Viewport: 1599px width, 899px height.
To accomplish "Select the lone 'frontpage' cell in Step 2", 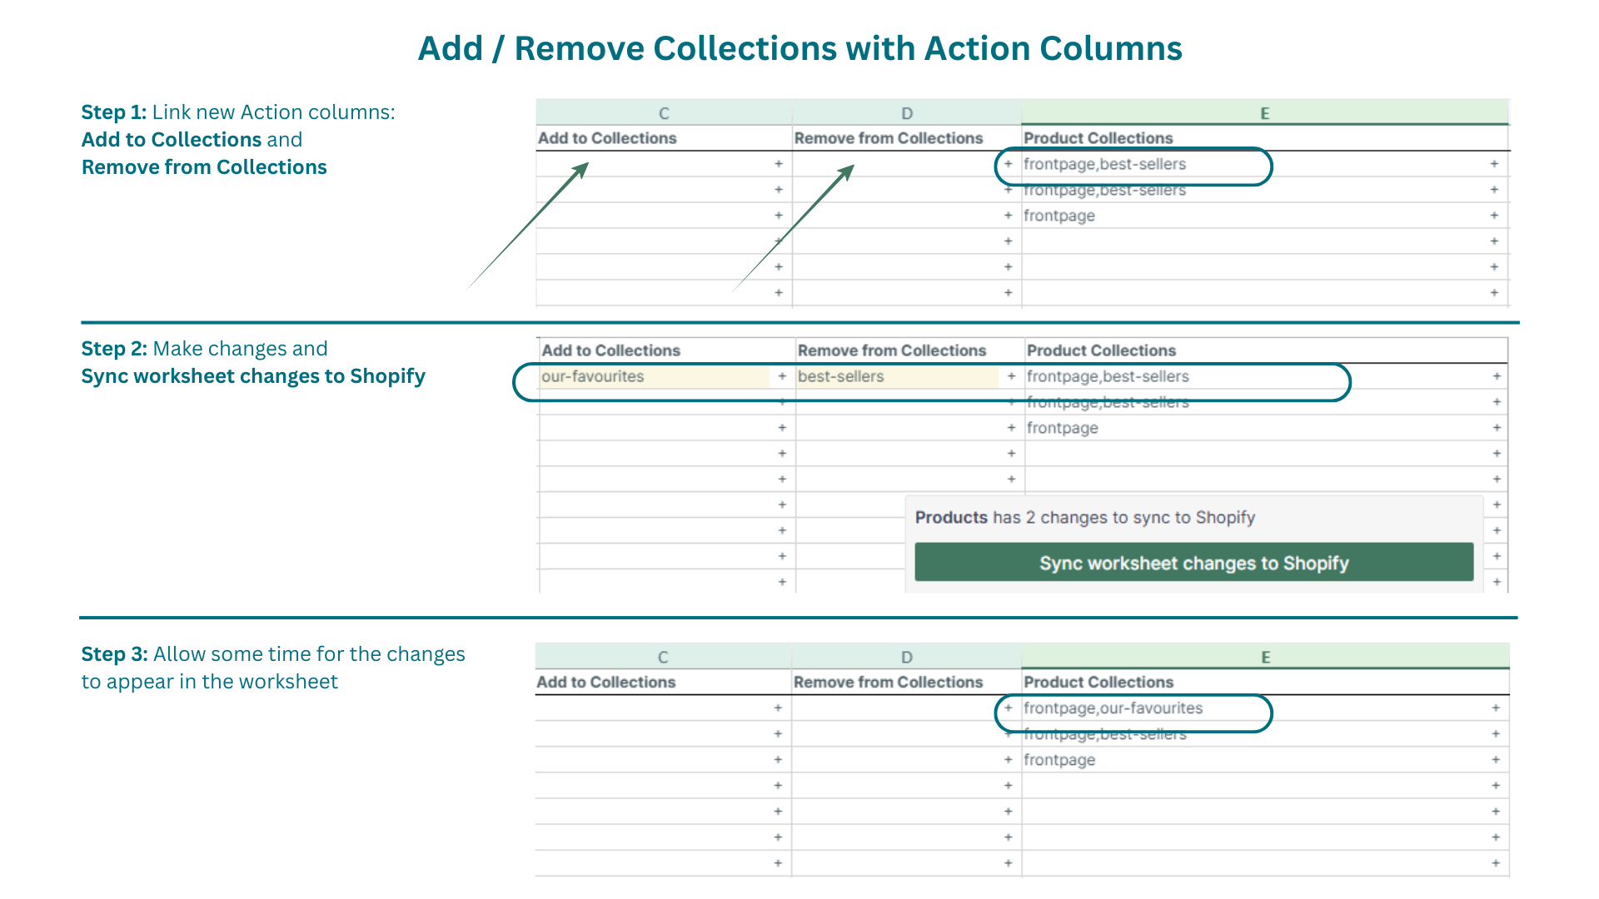I will 1267,428.
